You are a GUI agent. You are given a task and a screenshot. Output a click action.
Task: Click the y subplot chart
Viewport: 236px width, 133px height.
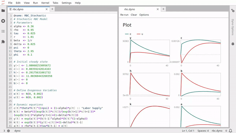pyautogui.click(x=150, y=51)
